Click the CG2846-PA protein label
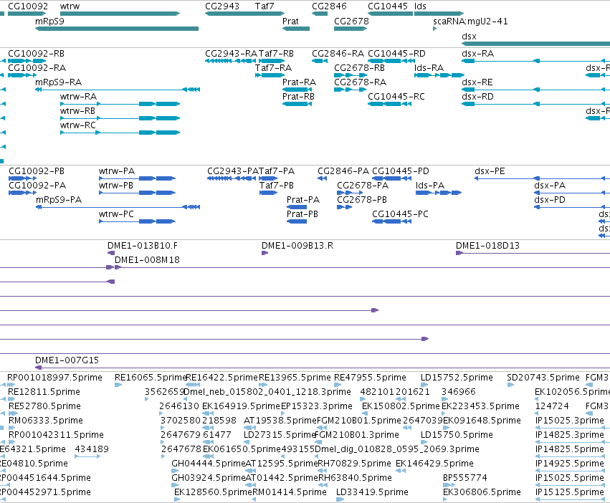610x503 pixels. click(343, 171)
